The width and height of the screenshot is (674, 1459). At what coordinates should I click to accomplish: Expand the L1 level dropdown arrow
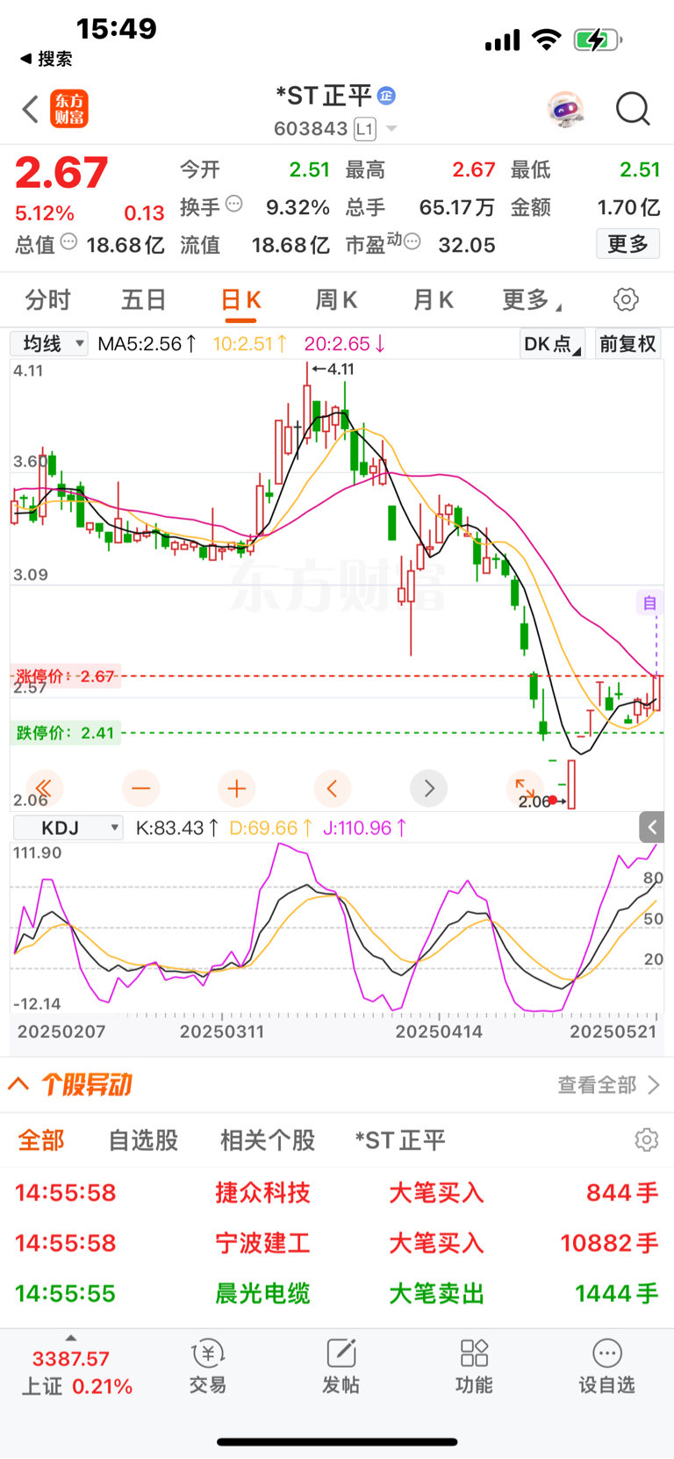(391, 129)
